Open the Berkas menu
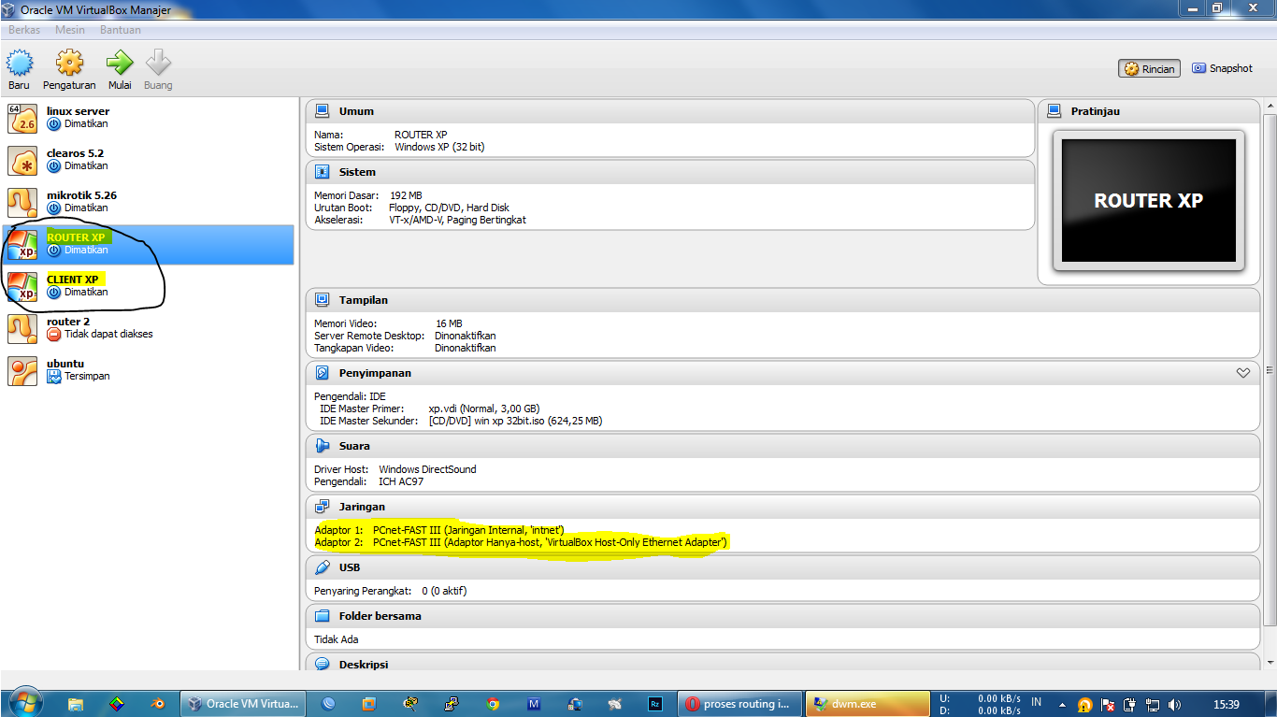The width and height of the screenshot is (1277, 717). point(24,30)
